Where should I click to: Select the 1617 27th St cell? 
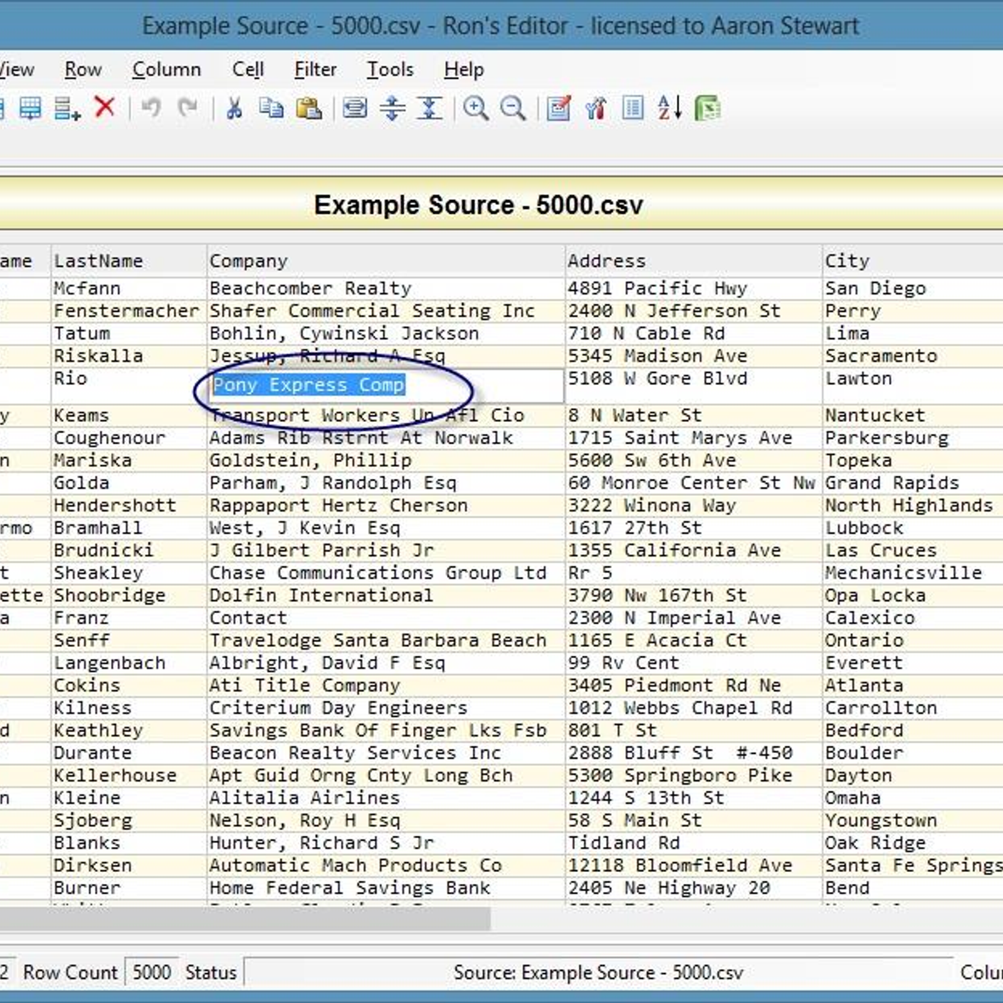click(693, 528)
